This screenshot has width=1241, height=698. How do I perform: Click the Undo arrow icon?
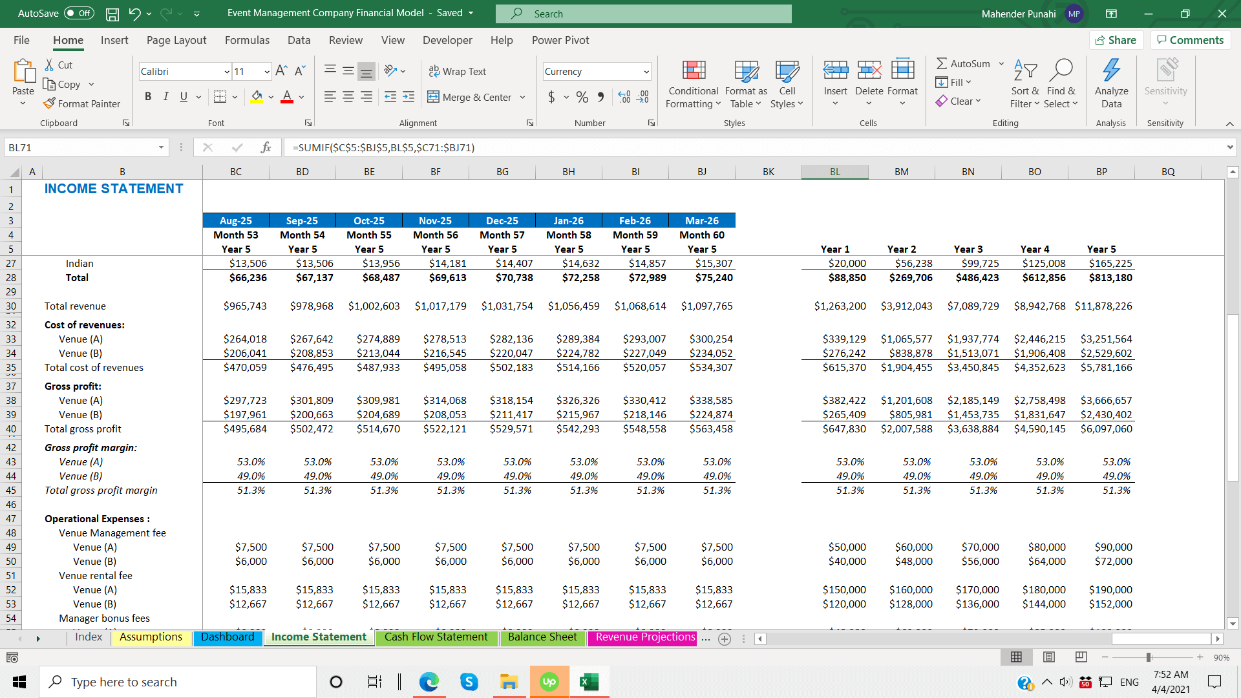[x=134, y=14]
